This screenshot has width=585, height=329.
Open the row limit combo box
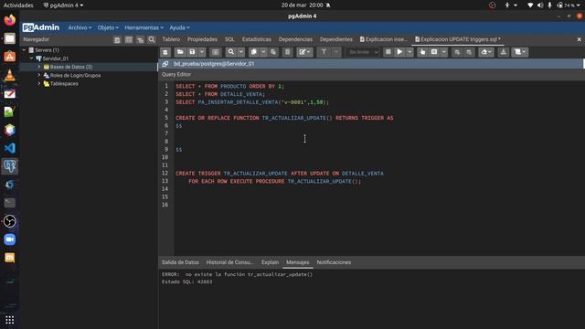pos(363,52)
